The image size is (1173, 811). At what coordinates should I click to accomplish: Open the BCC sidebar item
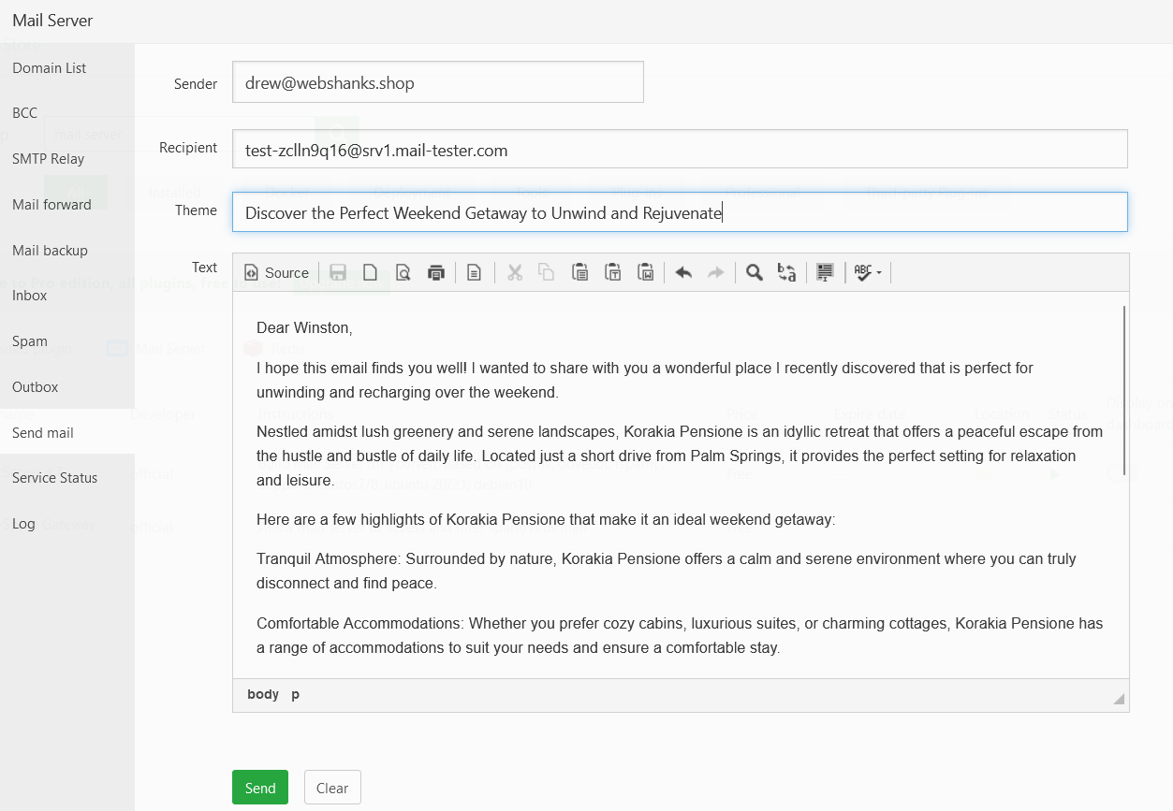67,113
